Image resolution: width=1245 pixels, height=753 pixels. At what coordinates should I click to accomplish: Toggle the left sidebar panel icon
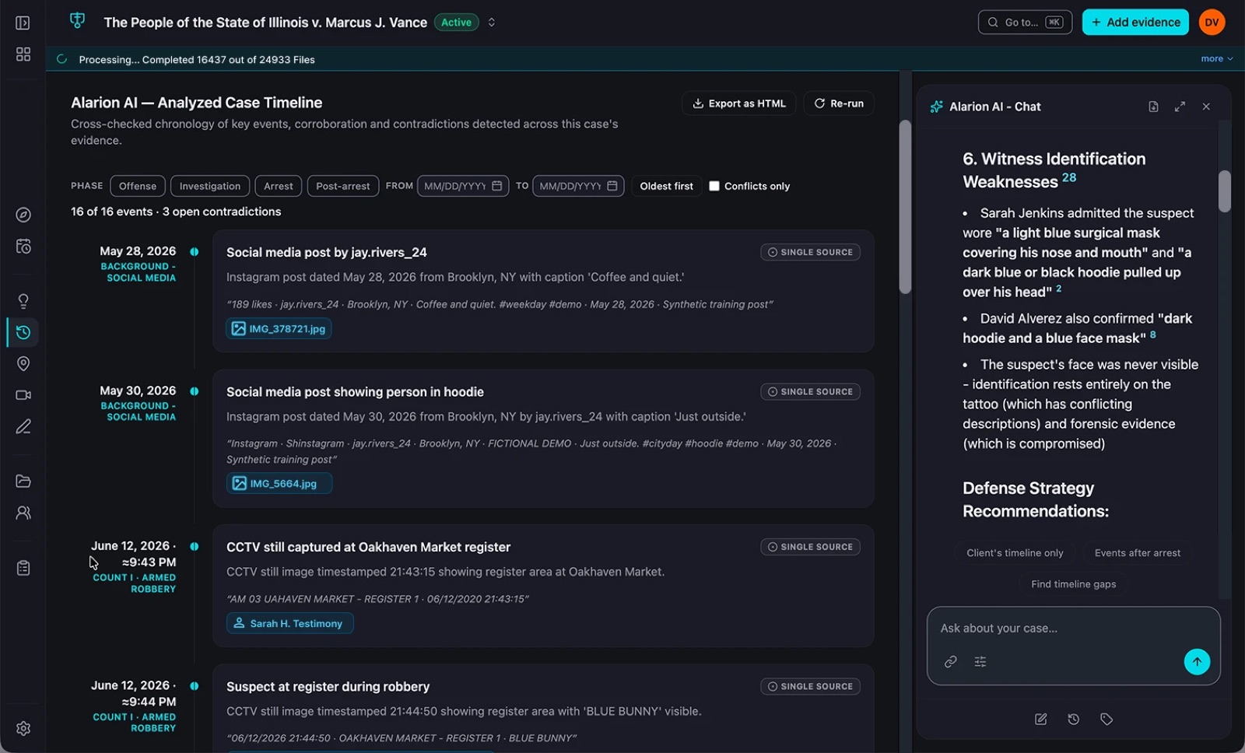[23, 23]
